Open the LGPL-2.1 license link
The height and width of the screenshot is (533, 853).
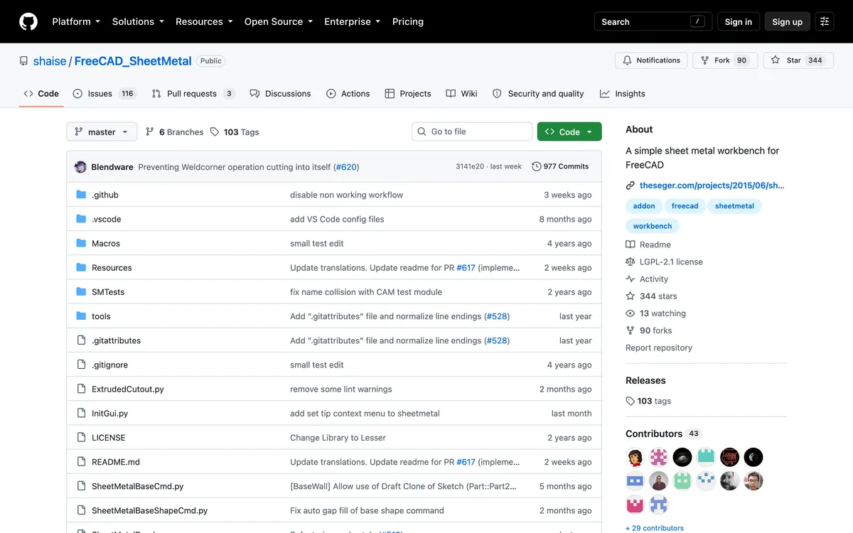point(664,262)
